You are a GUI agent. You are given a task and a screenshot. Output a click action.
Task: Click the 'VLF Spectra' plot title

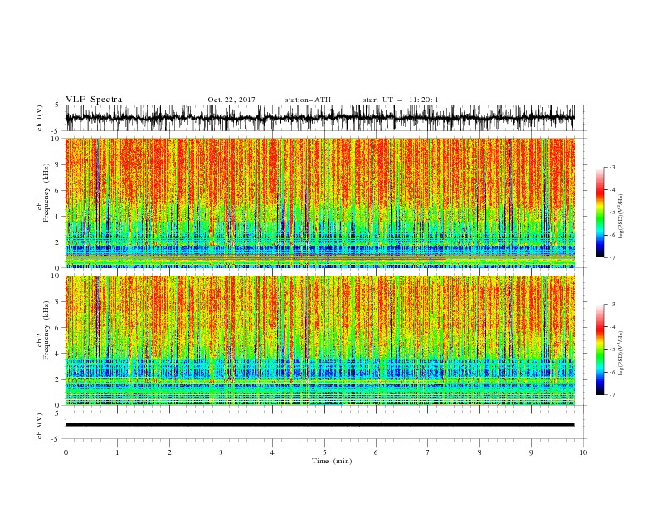tap(94, 100)
